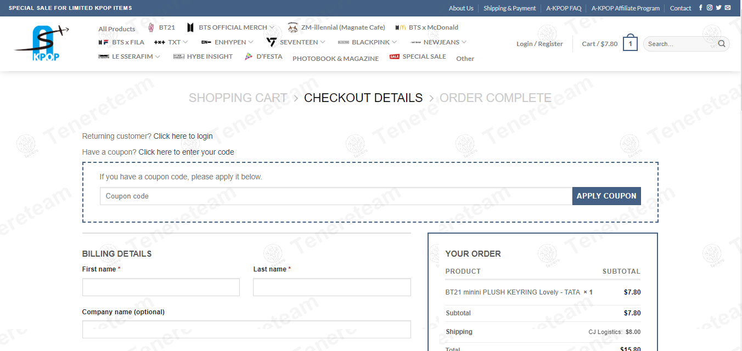Expand the ENHYPEN menu chevron

point(251,42)
